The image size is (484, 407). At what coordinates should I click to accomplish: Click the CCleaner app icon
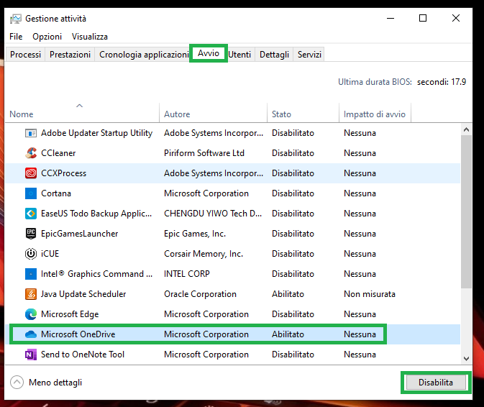click(x=30, y=153)
